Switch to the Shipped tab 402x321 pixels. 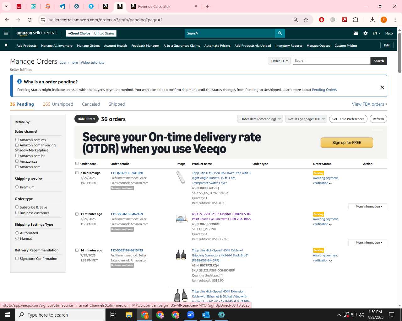click(117, 104)
